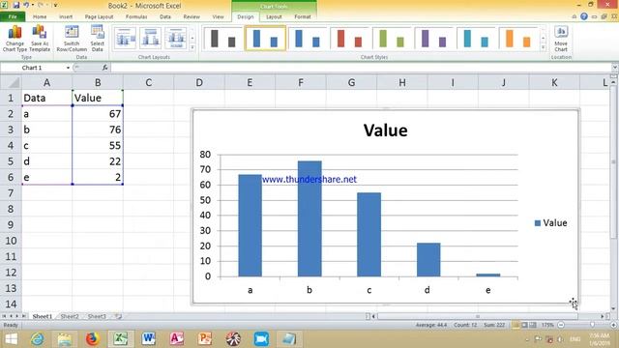Save workbook from Quick Access Toolbar
The width and height of the screenshot is (619, 348).
[x=16, y=5]
